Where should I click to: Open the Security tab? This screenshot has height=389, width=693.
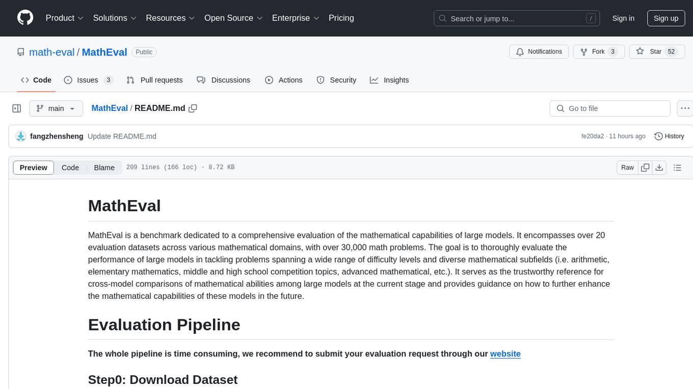click(336, 80)
